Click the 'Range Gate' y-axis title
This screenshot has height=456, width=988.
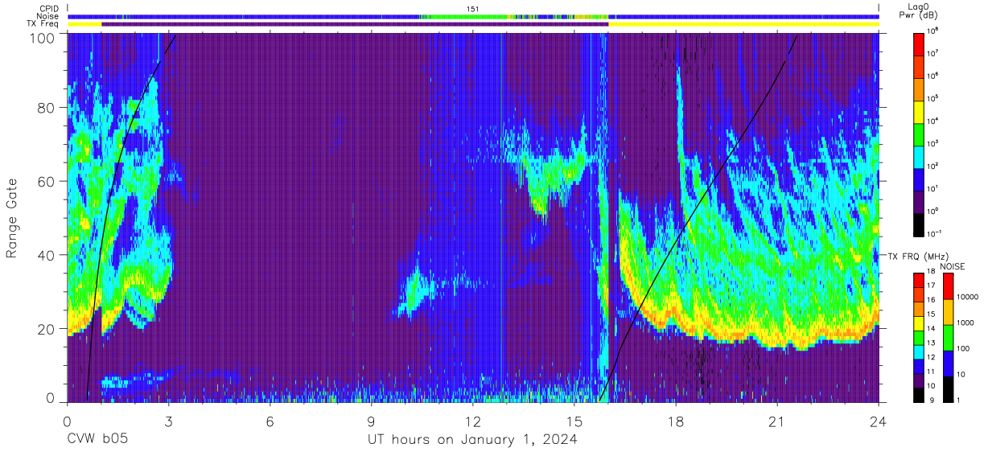[12, 218]
